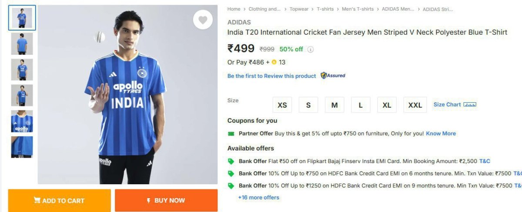
Task: Add product to wishlist with heart icon
Action: point(203,20)
